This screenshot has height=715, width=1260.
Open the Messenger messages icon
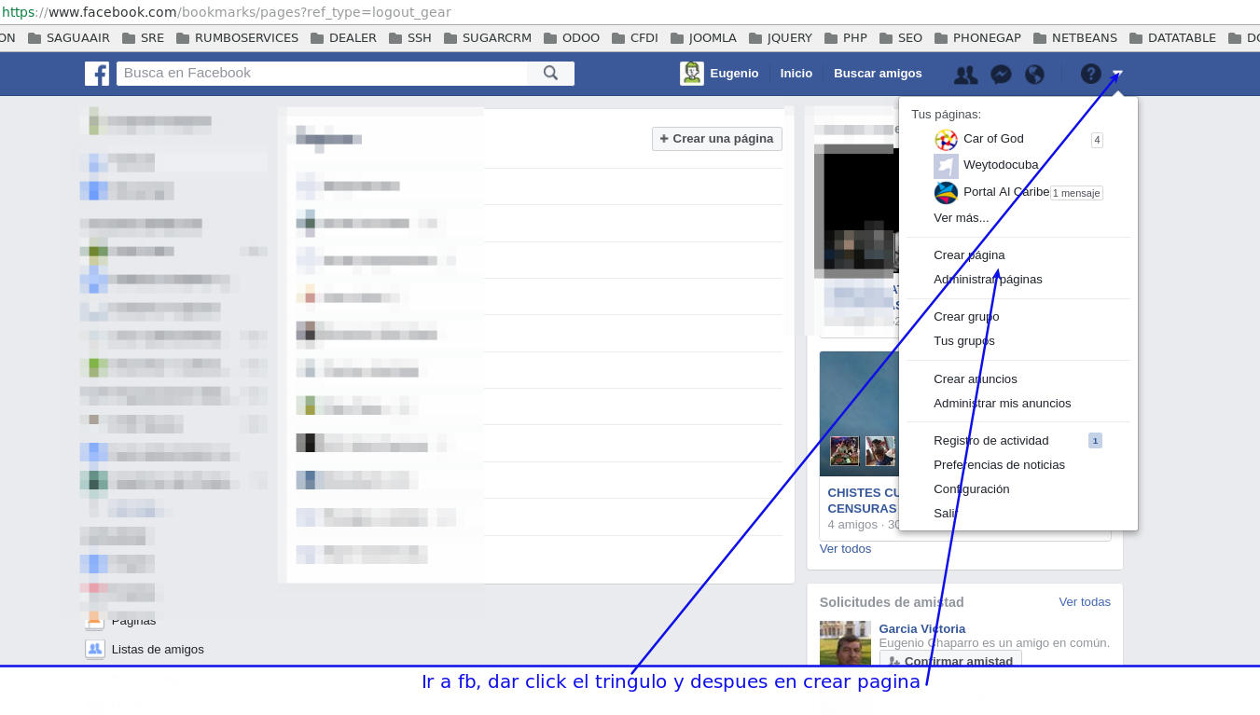click(1001, 75)
